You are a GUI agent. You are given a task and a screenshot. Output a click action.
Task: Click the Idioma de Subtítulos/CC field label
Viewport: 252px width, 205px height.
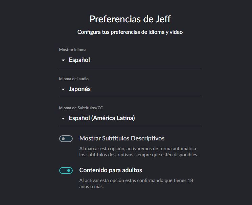pyautogui.click(x=81, y=108)
